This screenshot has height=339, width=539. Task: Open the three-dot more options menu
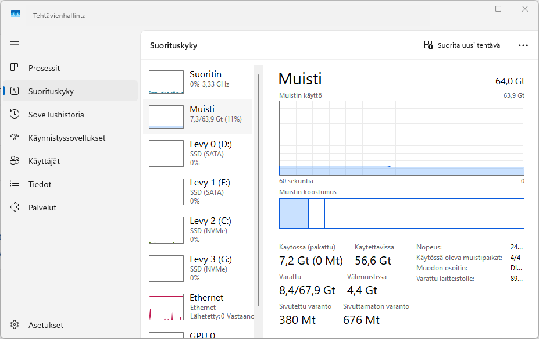coord(523,45)
